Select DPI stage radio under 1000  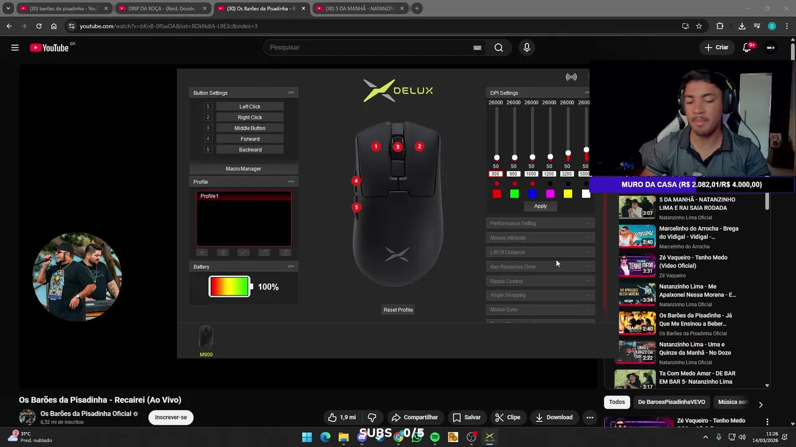pyautogui.click(x=532, y=184)
